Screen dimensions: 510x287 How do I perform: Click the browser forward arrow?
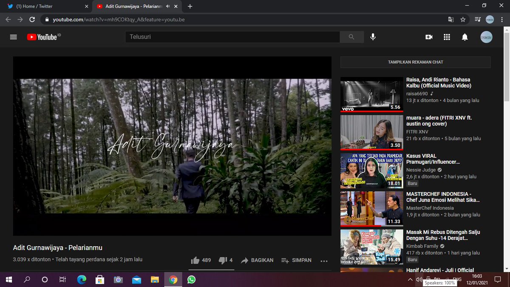pos(20,20)
